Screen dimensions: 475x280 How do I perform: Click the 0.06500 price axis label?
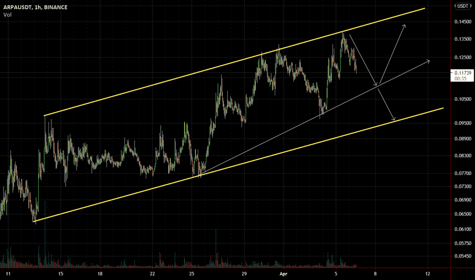coord(463,214)
